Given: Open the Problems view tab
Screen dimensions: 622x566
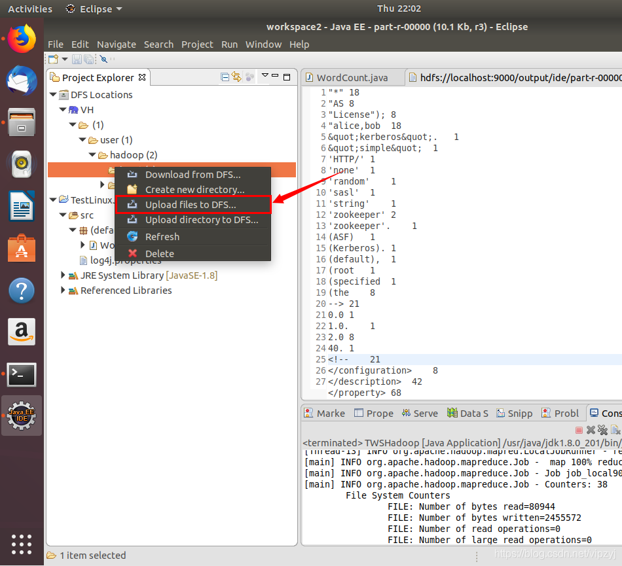Looking at the screenshot, I should tap(560, 414).
